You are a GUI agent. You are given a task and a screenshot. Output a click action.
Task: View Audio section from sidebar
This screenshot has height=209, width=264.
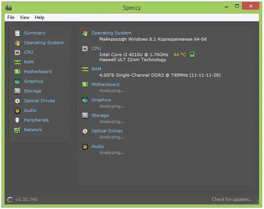tap(30, 110)
